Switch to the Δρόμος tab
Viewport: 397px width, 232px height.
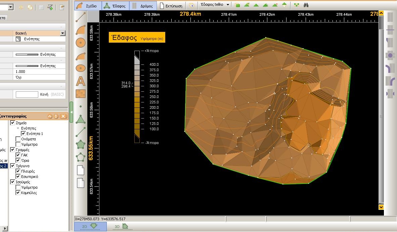[143, 6]
